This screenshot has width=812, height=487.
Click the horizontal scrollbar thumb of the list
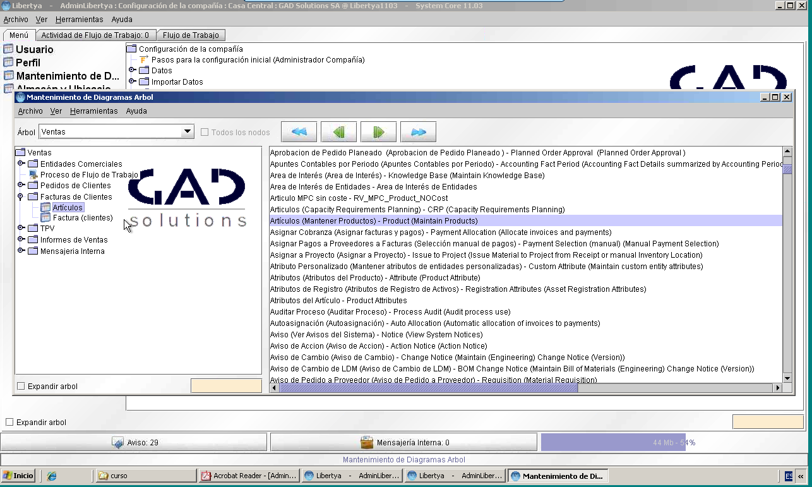(x=428, y=388)
